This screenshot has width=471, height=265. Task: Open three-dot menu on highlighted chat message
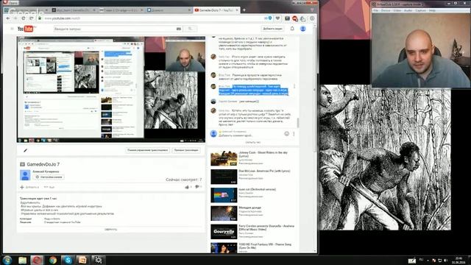(x=294, y=87)
